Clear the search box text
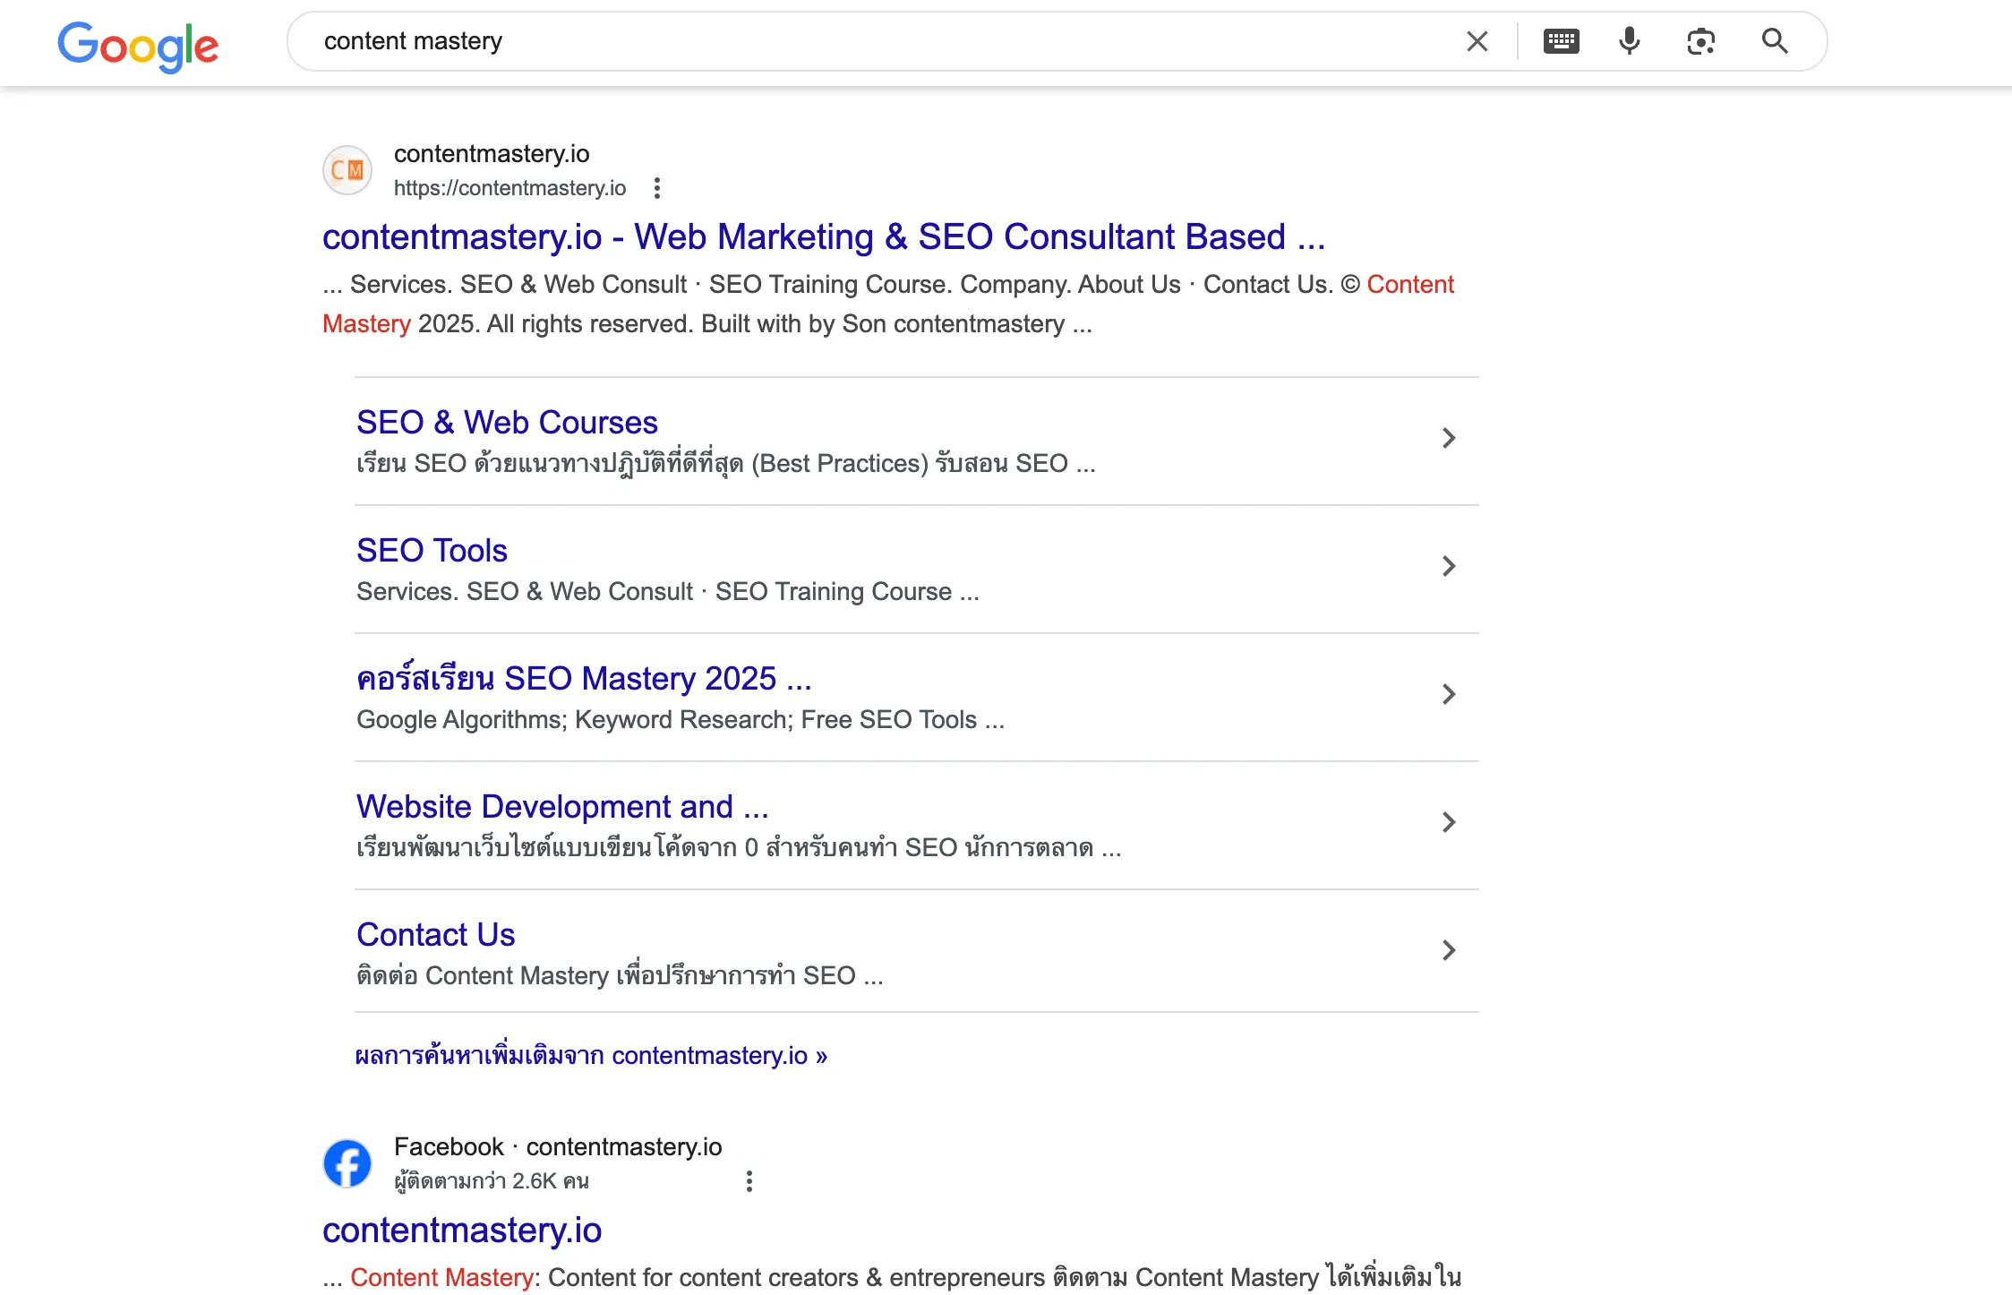 pyautogui.click(x=1477, y=41)
